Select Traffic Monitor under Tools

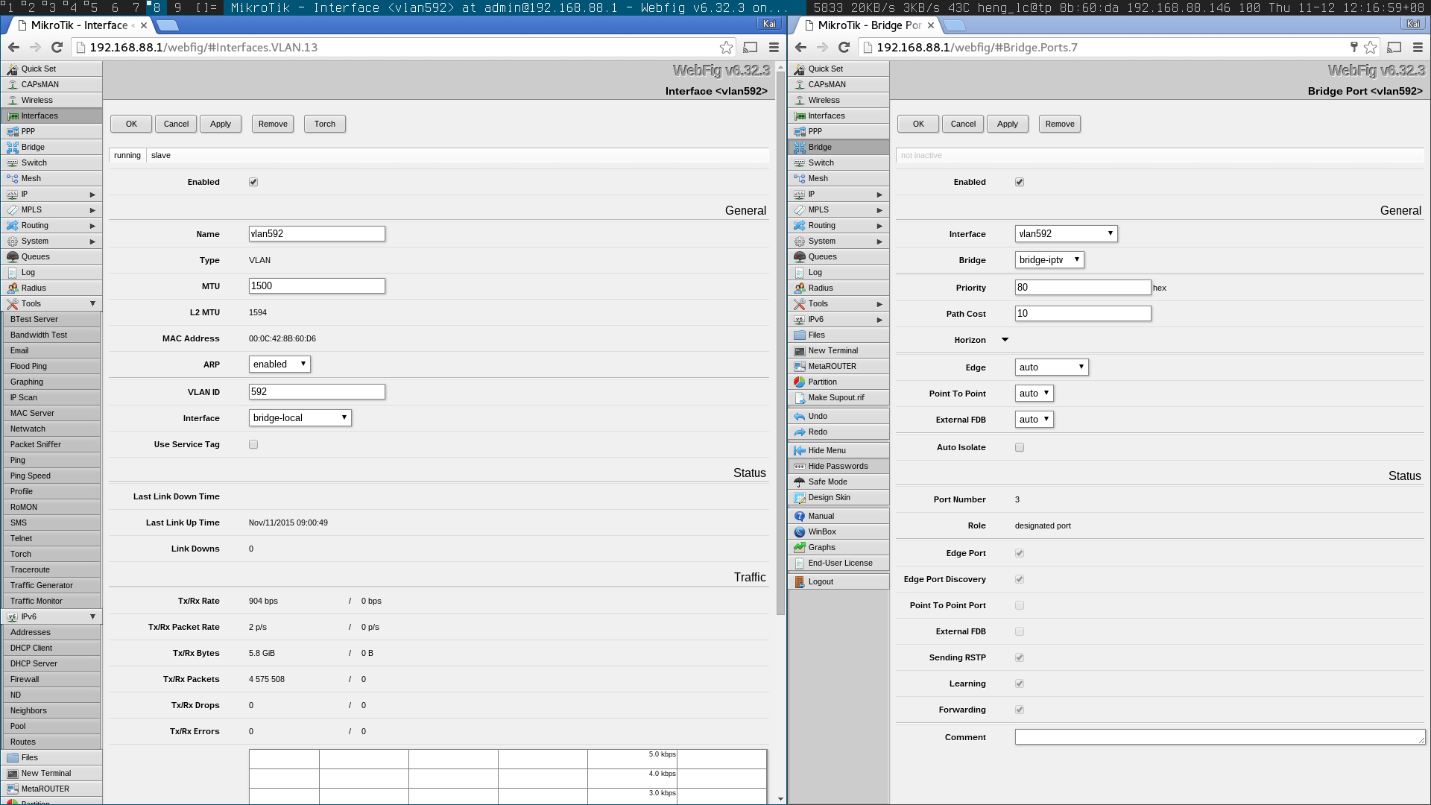(37, 601)
